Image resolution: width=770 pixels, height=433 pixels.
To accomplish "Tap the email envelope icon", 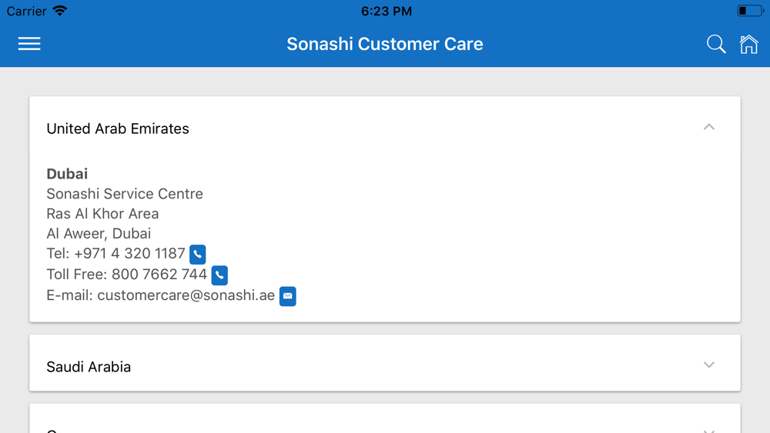I will pos(288,296).
